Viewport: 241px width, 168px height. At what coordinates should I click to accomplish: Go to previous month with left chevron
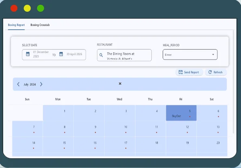point(18,84)
